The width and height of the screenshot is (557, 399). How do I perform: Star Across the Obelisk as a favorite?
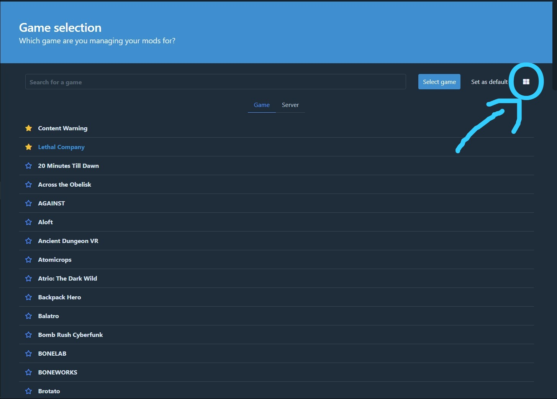[28, 184]
